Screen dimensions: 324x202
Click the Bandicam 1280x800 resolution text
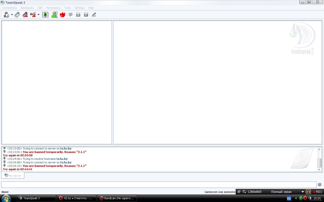[x=254, y=192]
